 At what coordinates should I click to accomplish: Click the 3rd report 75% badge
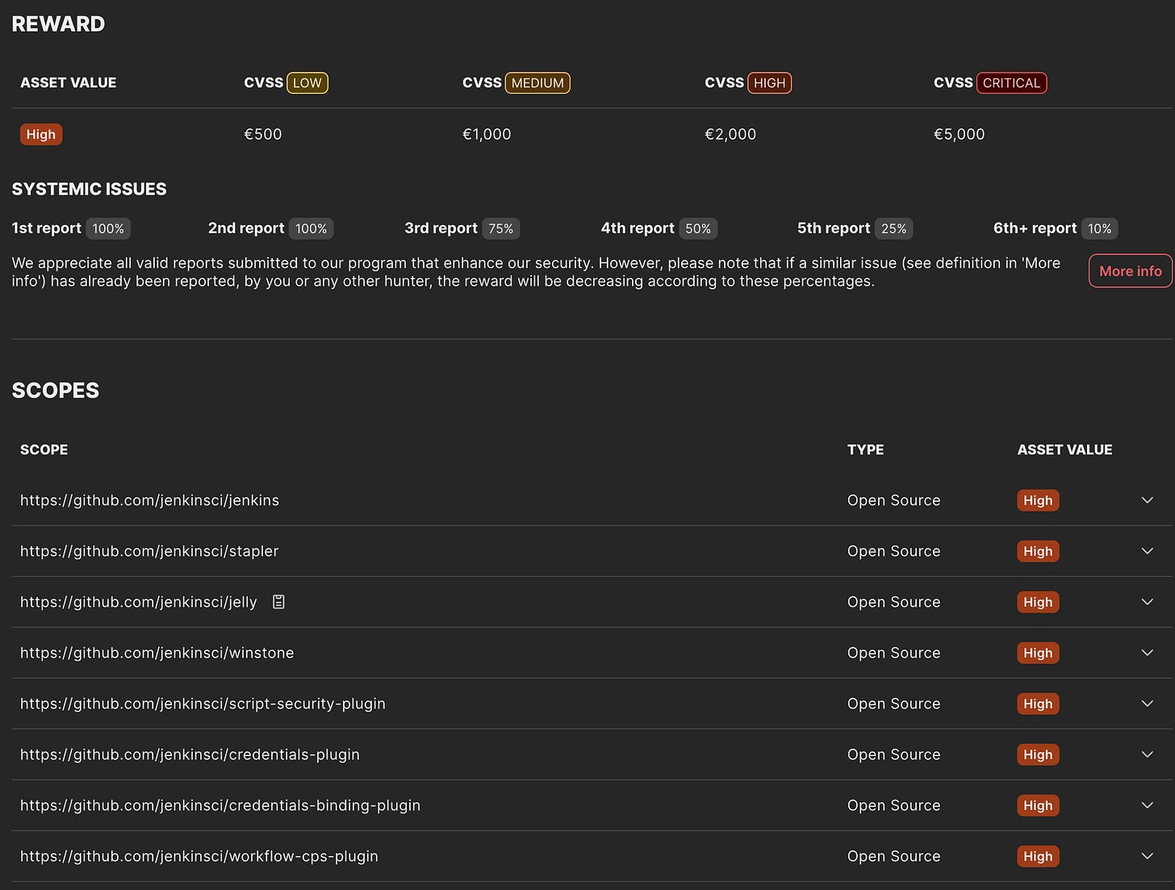tap(500, 229)
